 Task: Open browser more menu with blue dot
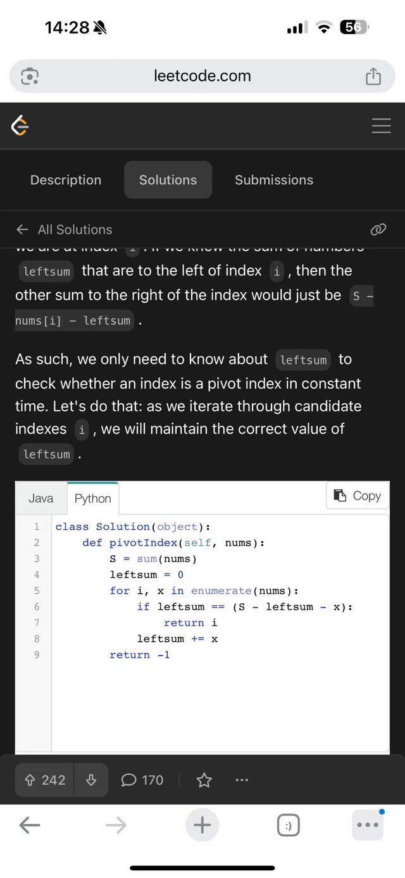(368, 825)
